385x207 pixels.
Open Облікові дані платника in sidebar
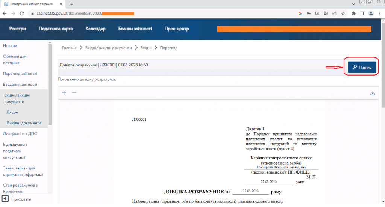[15, 60]
